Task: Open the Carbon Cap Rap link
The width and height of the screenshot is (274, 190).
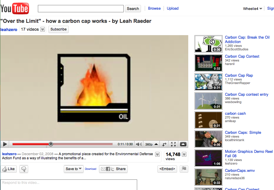Action: coord(239,76)
